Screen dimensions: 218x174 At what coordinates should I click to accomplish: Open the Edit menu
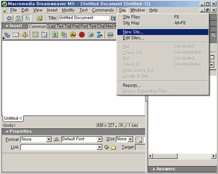pos(25,10)
